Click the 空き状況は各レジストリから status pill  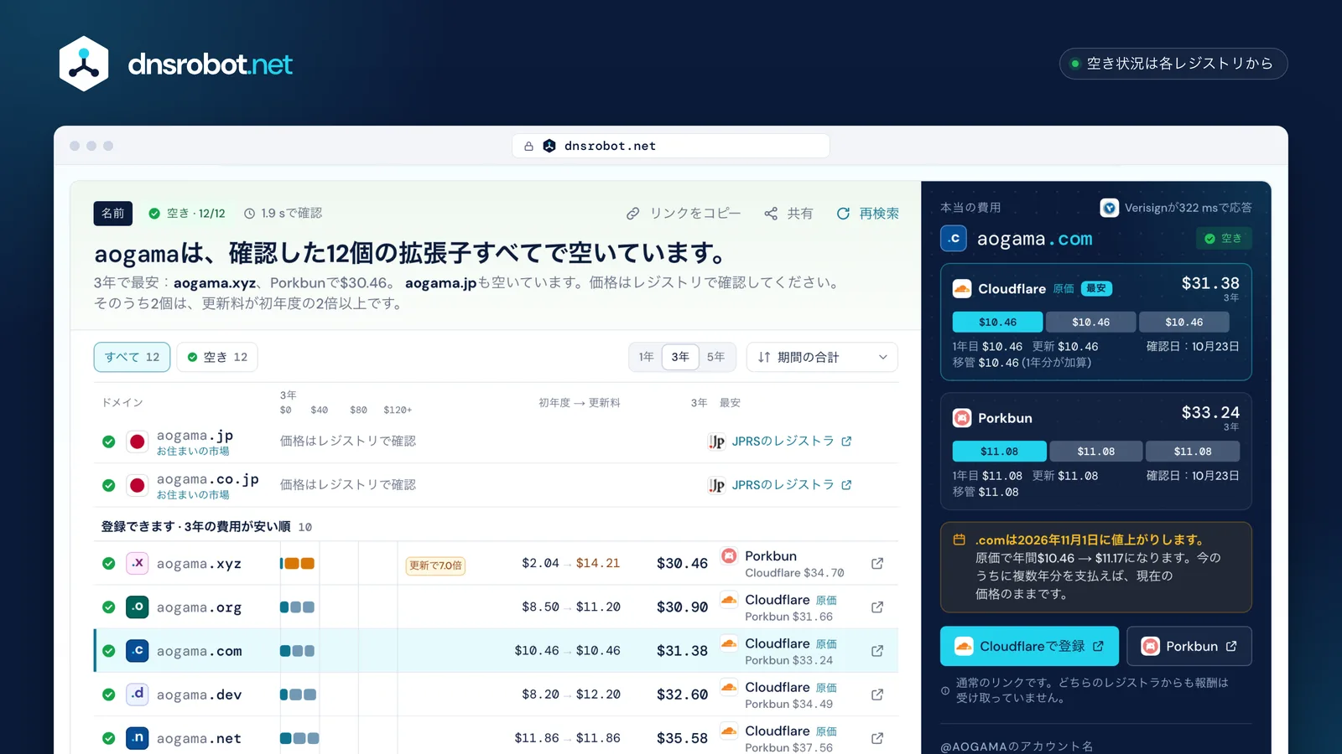tap(1173, 64)
